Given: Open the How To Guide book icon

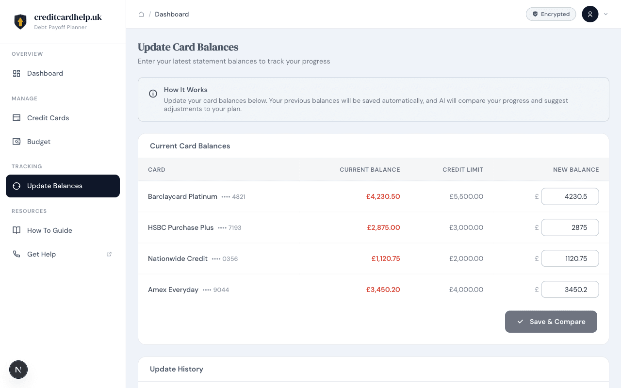Looking at the screenshot, I should click(x=16, y=230).
